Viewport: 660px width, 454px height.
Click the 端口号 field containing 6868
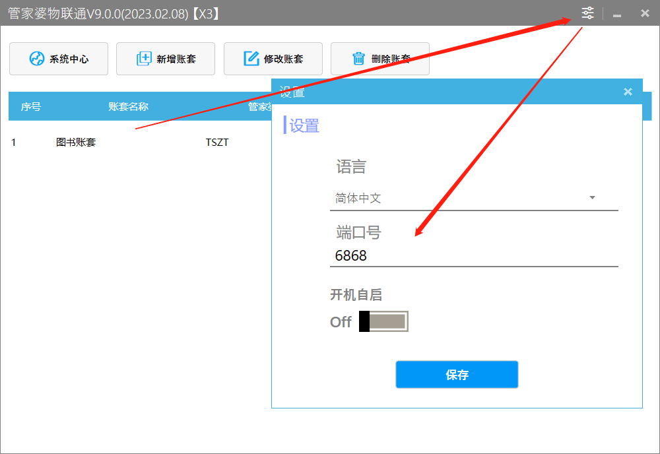474,256
